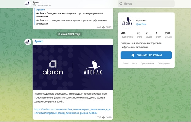191x122 pixels.
Task: Click the 746 view count
Action: (x=99, y=117)
